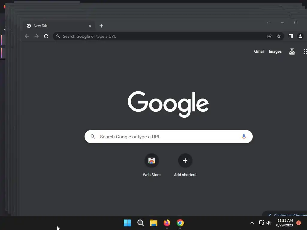
Task: Maximize the Chrome window
Action: pyautogui.click(x=296, y=22)
